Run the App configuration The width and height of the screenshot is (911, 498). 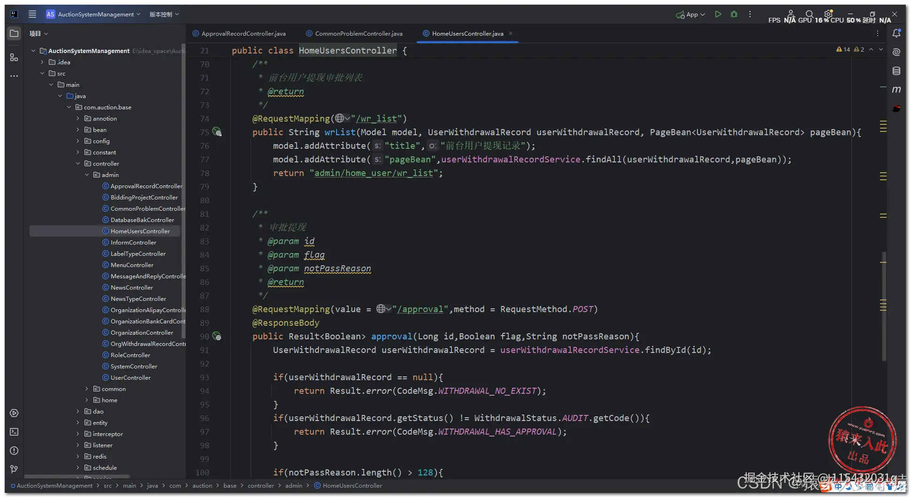(718, 14)
